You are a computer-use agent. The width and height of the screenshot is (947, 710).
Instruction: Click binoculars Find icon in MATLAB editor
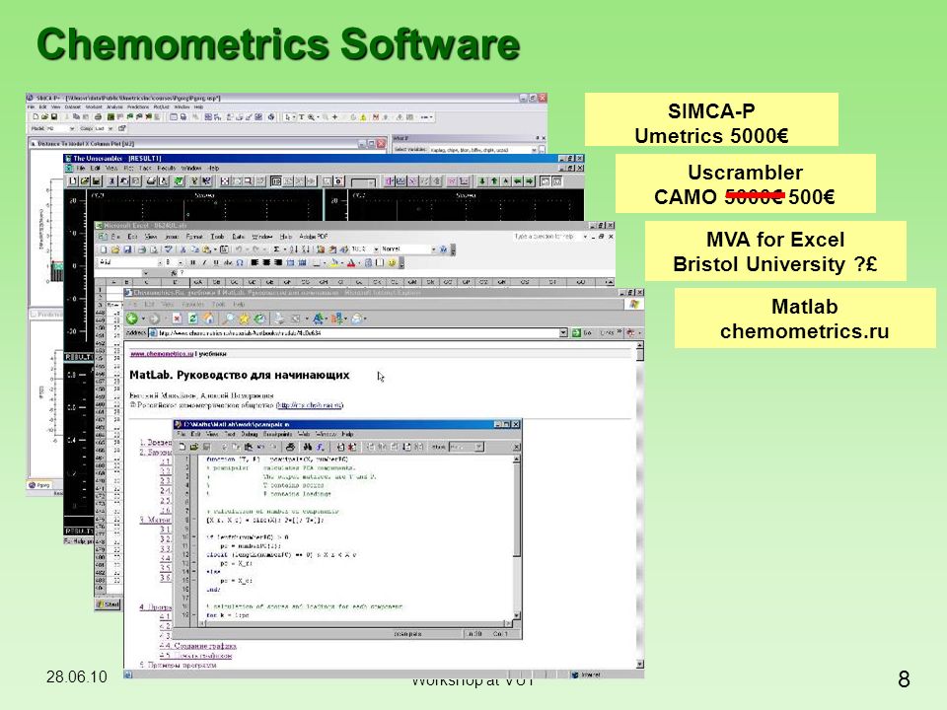pos(308,447)
